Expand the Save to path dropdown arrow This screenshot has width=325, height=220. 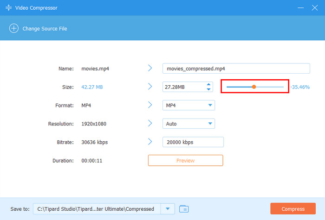[x=167, y=209]
